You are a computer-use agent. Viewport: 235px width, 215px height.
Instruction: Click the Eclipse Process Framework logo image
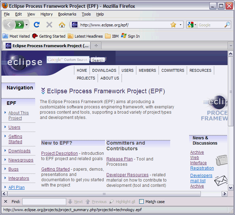coord(215,108)
